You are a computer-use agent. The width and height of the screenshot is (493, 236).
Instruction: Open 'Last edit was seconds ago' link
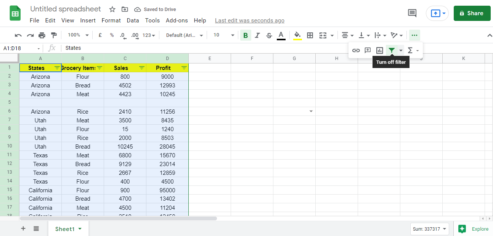tap(250, 21)
